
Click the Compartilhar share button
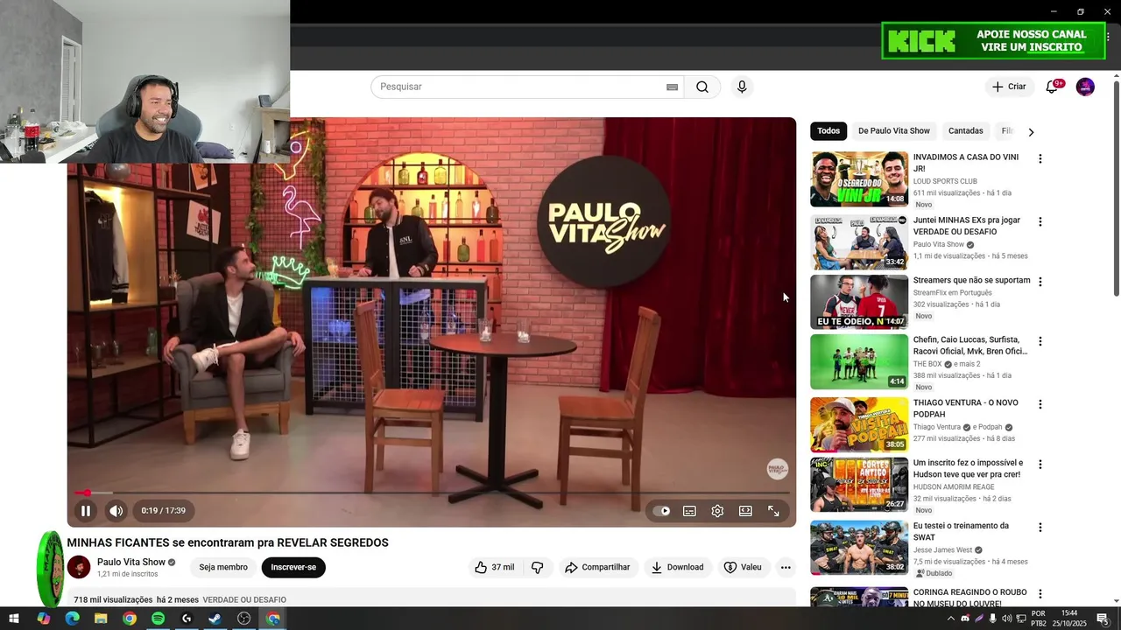coord(597,567)
